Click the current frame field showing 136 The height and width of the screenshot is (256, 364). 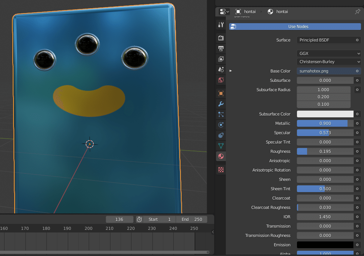(x=119, y=219)
